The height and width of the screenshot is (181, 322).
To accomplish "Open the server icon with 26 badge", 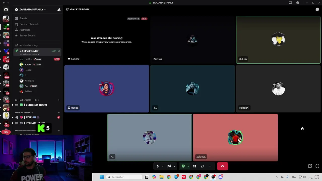I will [6, 91].
